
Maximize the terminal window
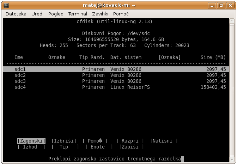pos(221,5)
